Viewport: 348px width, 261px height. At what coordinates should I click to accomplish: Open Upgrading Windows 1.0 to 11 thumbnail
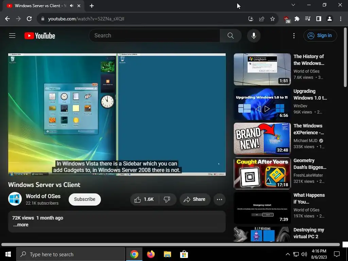262,104
